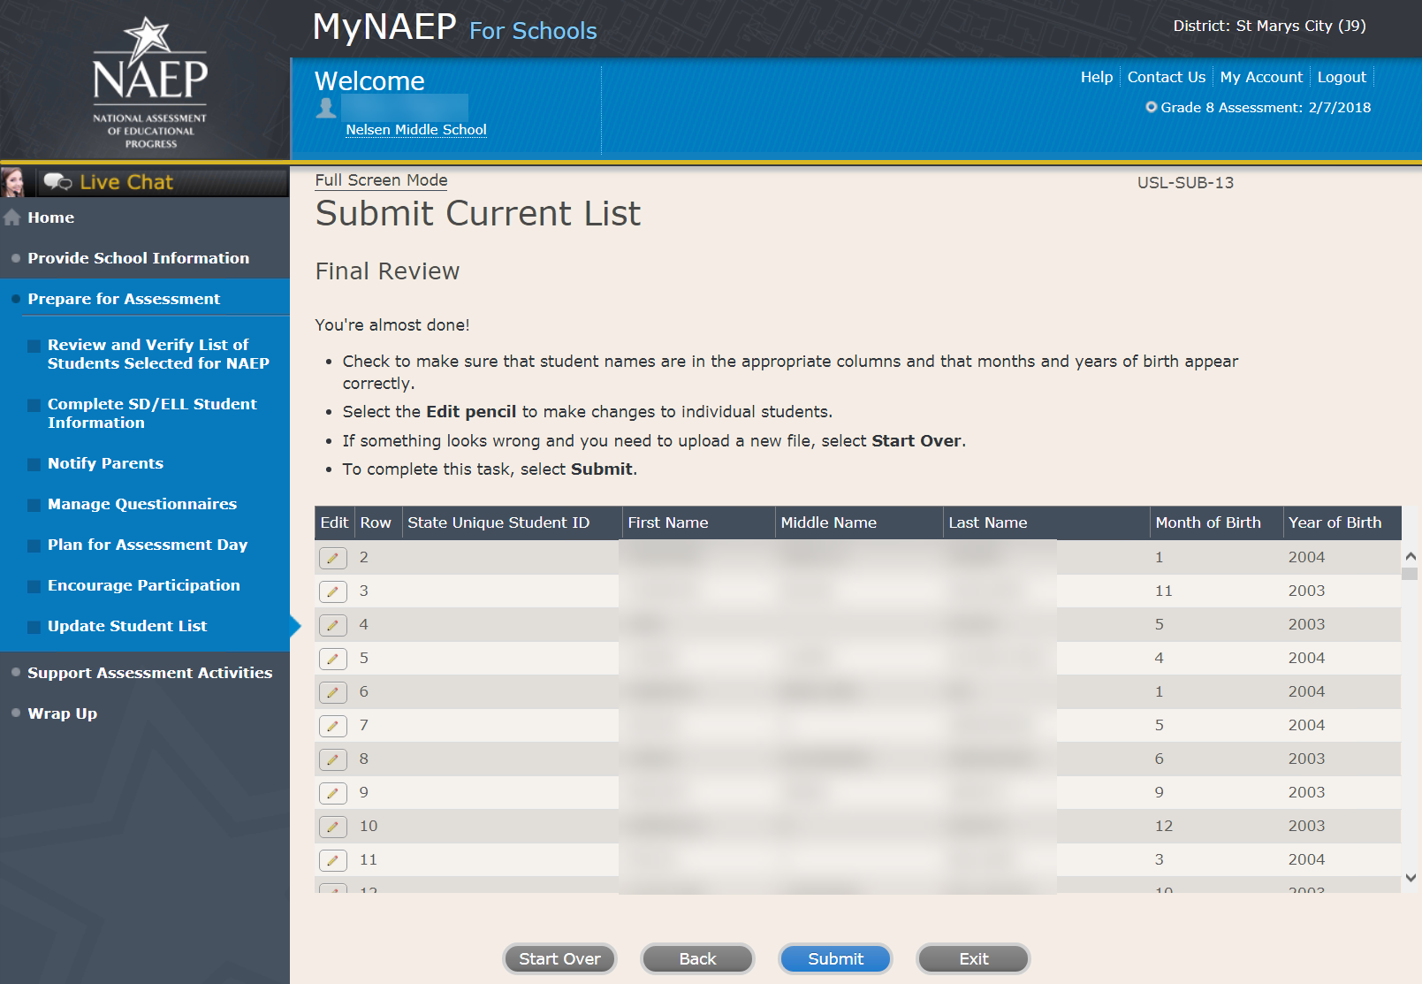Expand Provide School Information section
Image resolution: width=1422 pixels, height=984 pixels.
(138, 258)
